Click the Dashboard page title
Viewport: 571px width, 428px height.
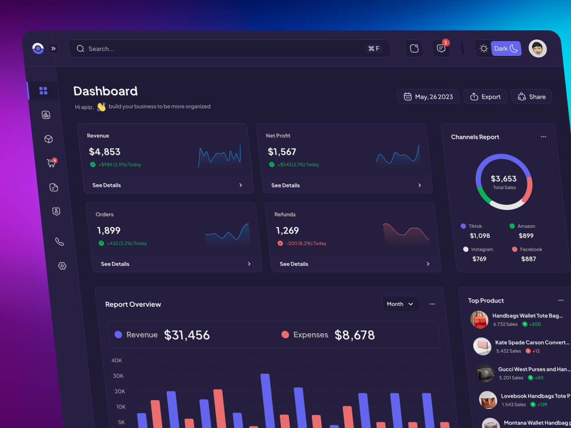click(x=106, y=91)
